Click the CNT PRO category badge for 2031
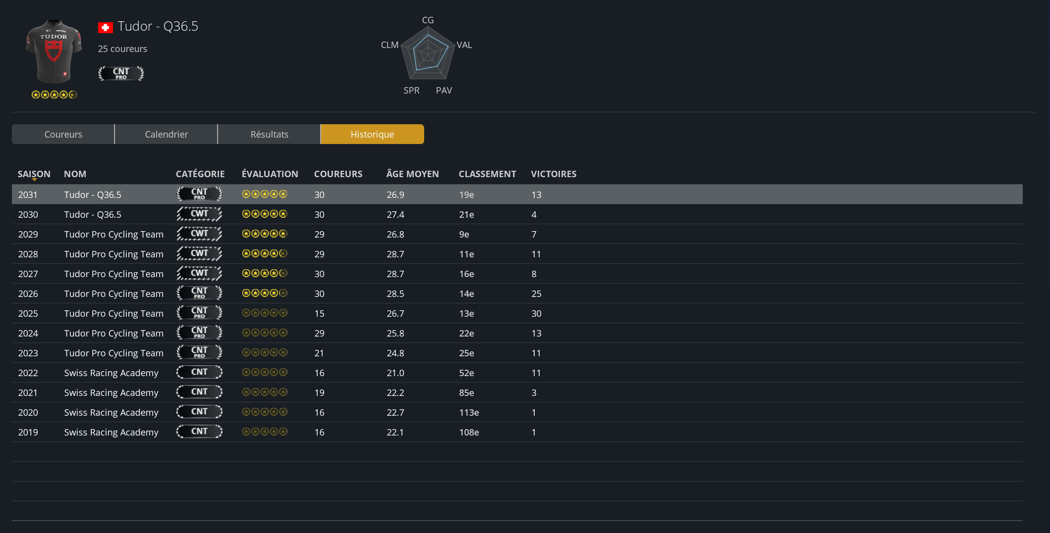 coord(199,194)
